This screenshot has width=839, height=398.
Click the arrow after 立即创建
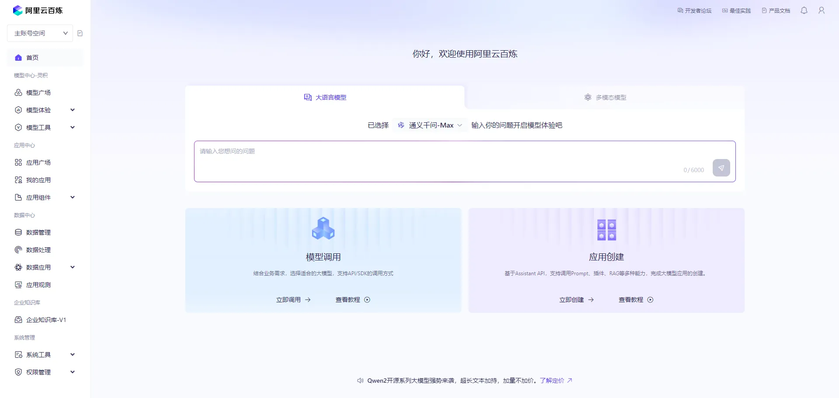(591, 300)
